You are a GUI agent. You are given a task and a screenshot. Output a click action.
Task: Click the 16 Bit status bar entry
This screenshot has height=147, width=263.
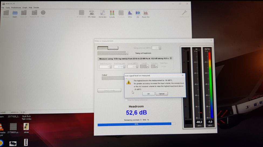pos(23,112)
